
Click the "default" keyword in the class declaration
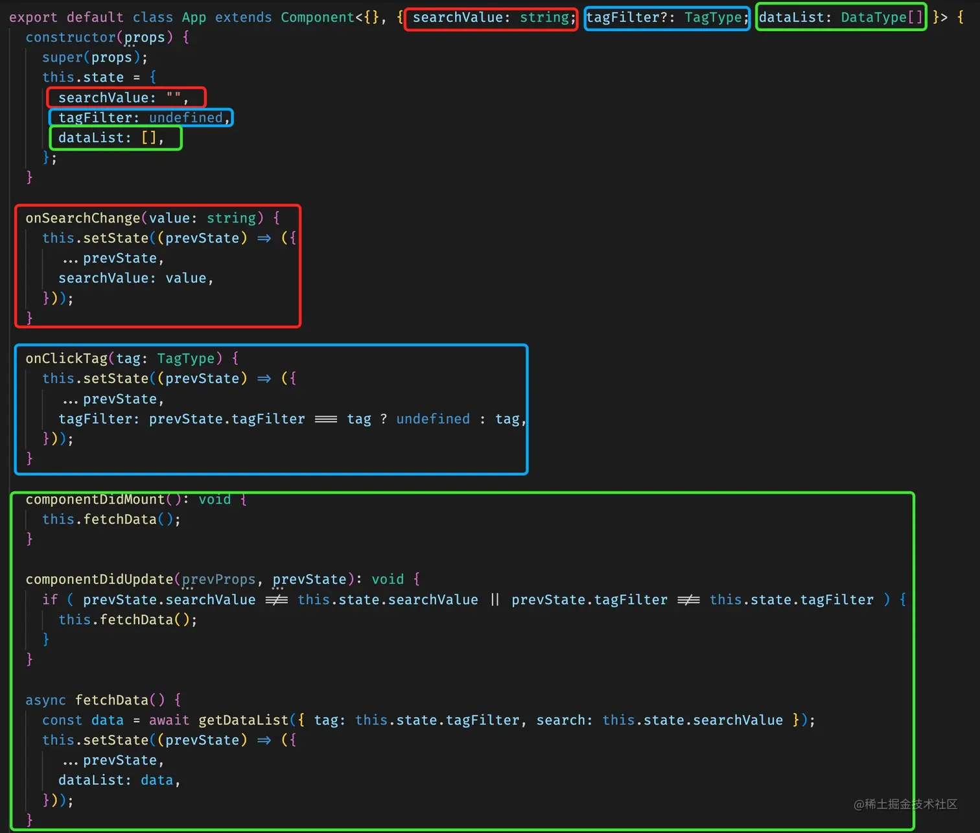coord(95,18)
